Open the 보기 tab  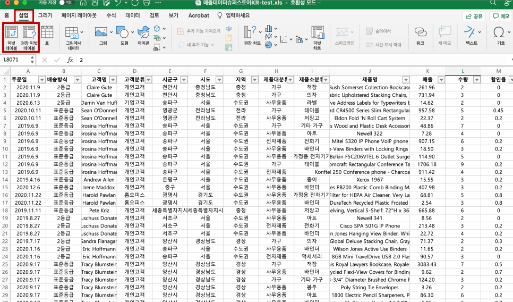[174, 15]
